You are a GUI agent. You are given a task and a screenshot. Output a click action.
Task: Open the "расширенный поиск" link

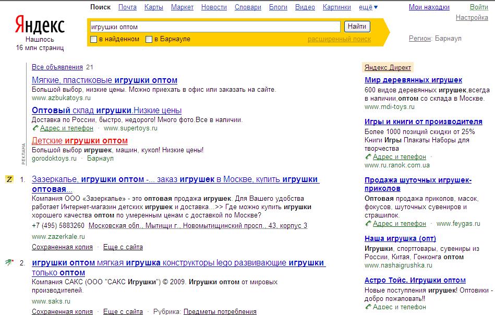coord(339,39)
